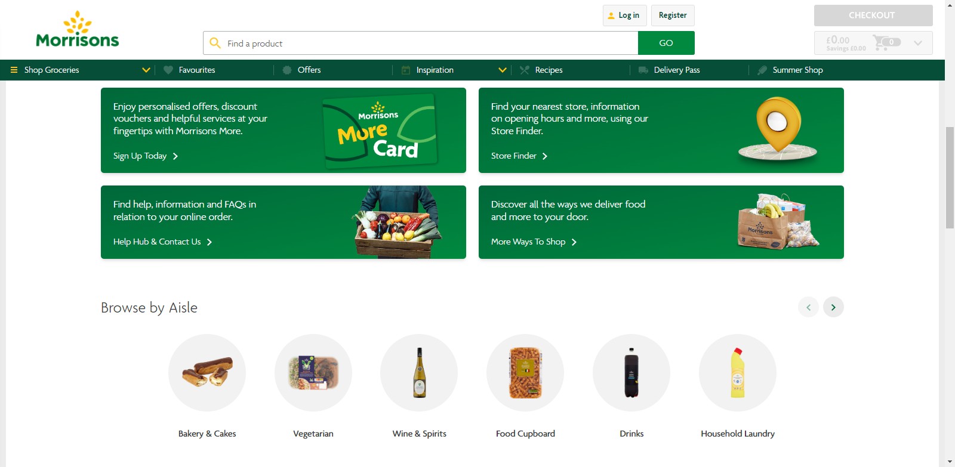Click the Recipes utensils icon
955x467 pixels.
(x=525, y=70)
